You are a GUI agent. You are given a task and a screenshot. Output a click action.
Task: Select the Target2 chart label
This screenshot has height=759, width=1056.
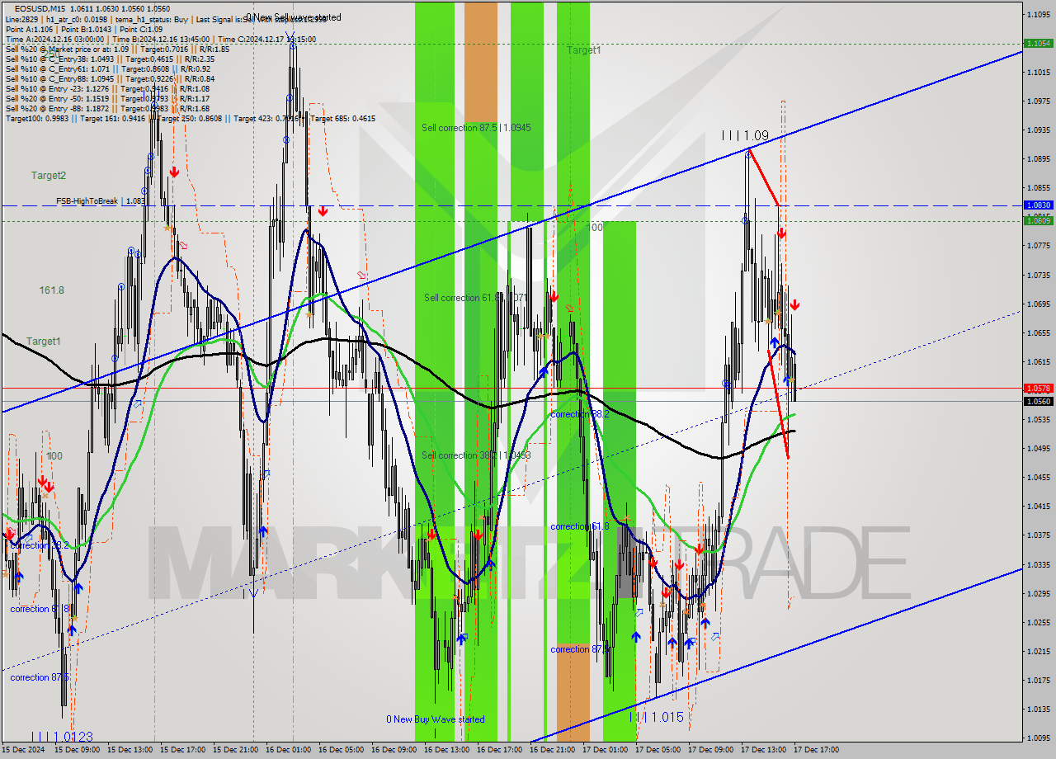click(49, 176)
